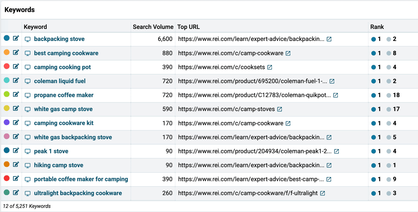Open external link icon for best-camp URL
The image size is (418, 212).
[329, 179]
